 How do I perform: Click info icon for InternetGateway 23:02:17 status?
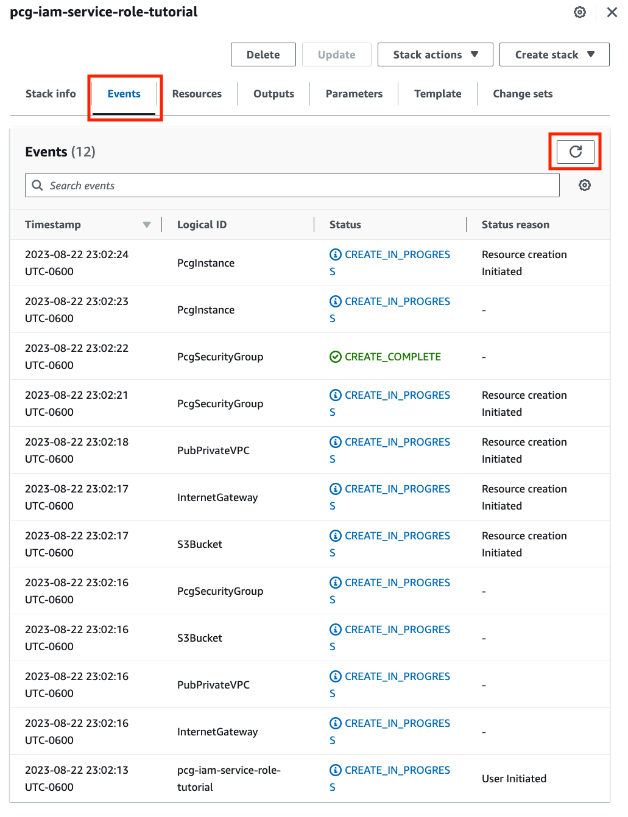point(336,489)
